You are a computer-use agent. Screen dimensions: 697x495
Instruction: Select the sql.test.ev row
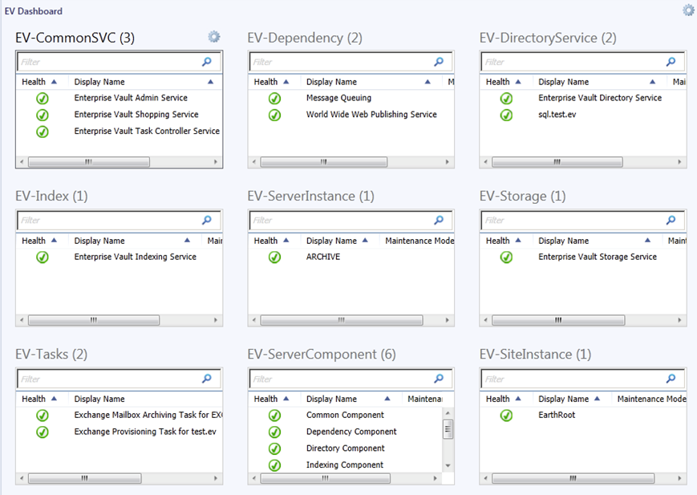pyautogui.click(x=583, y=115)
